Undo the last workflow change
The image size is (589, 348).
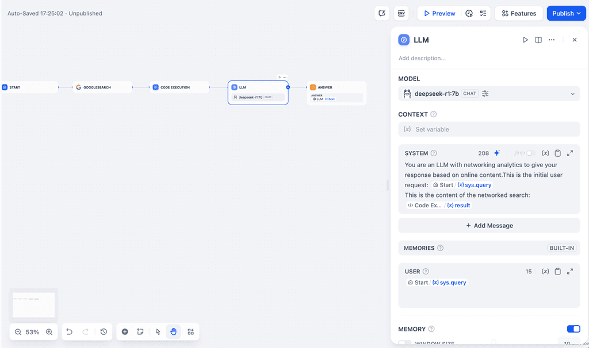pos(69,332)
